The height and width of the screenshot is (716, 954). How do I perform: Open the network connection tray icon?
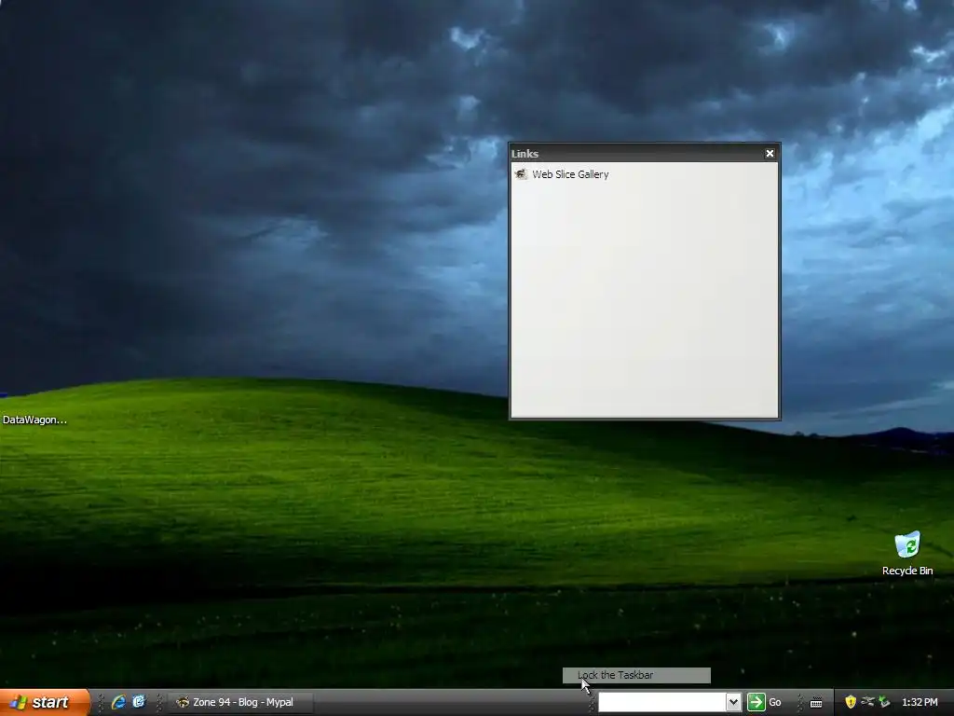click(867, 702)
